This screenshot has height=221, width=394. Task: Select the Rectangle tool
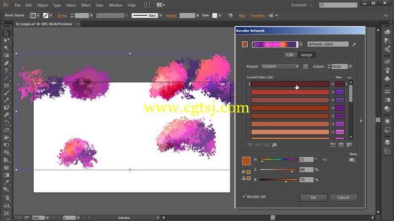pos(6,85)
